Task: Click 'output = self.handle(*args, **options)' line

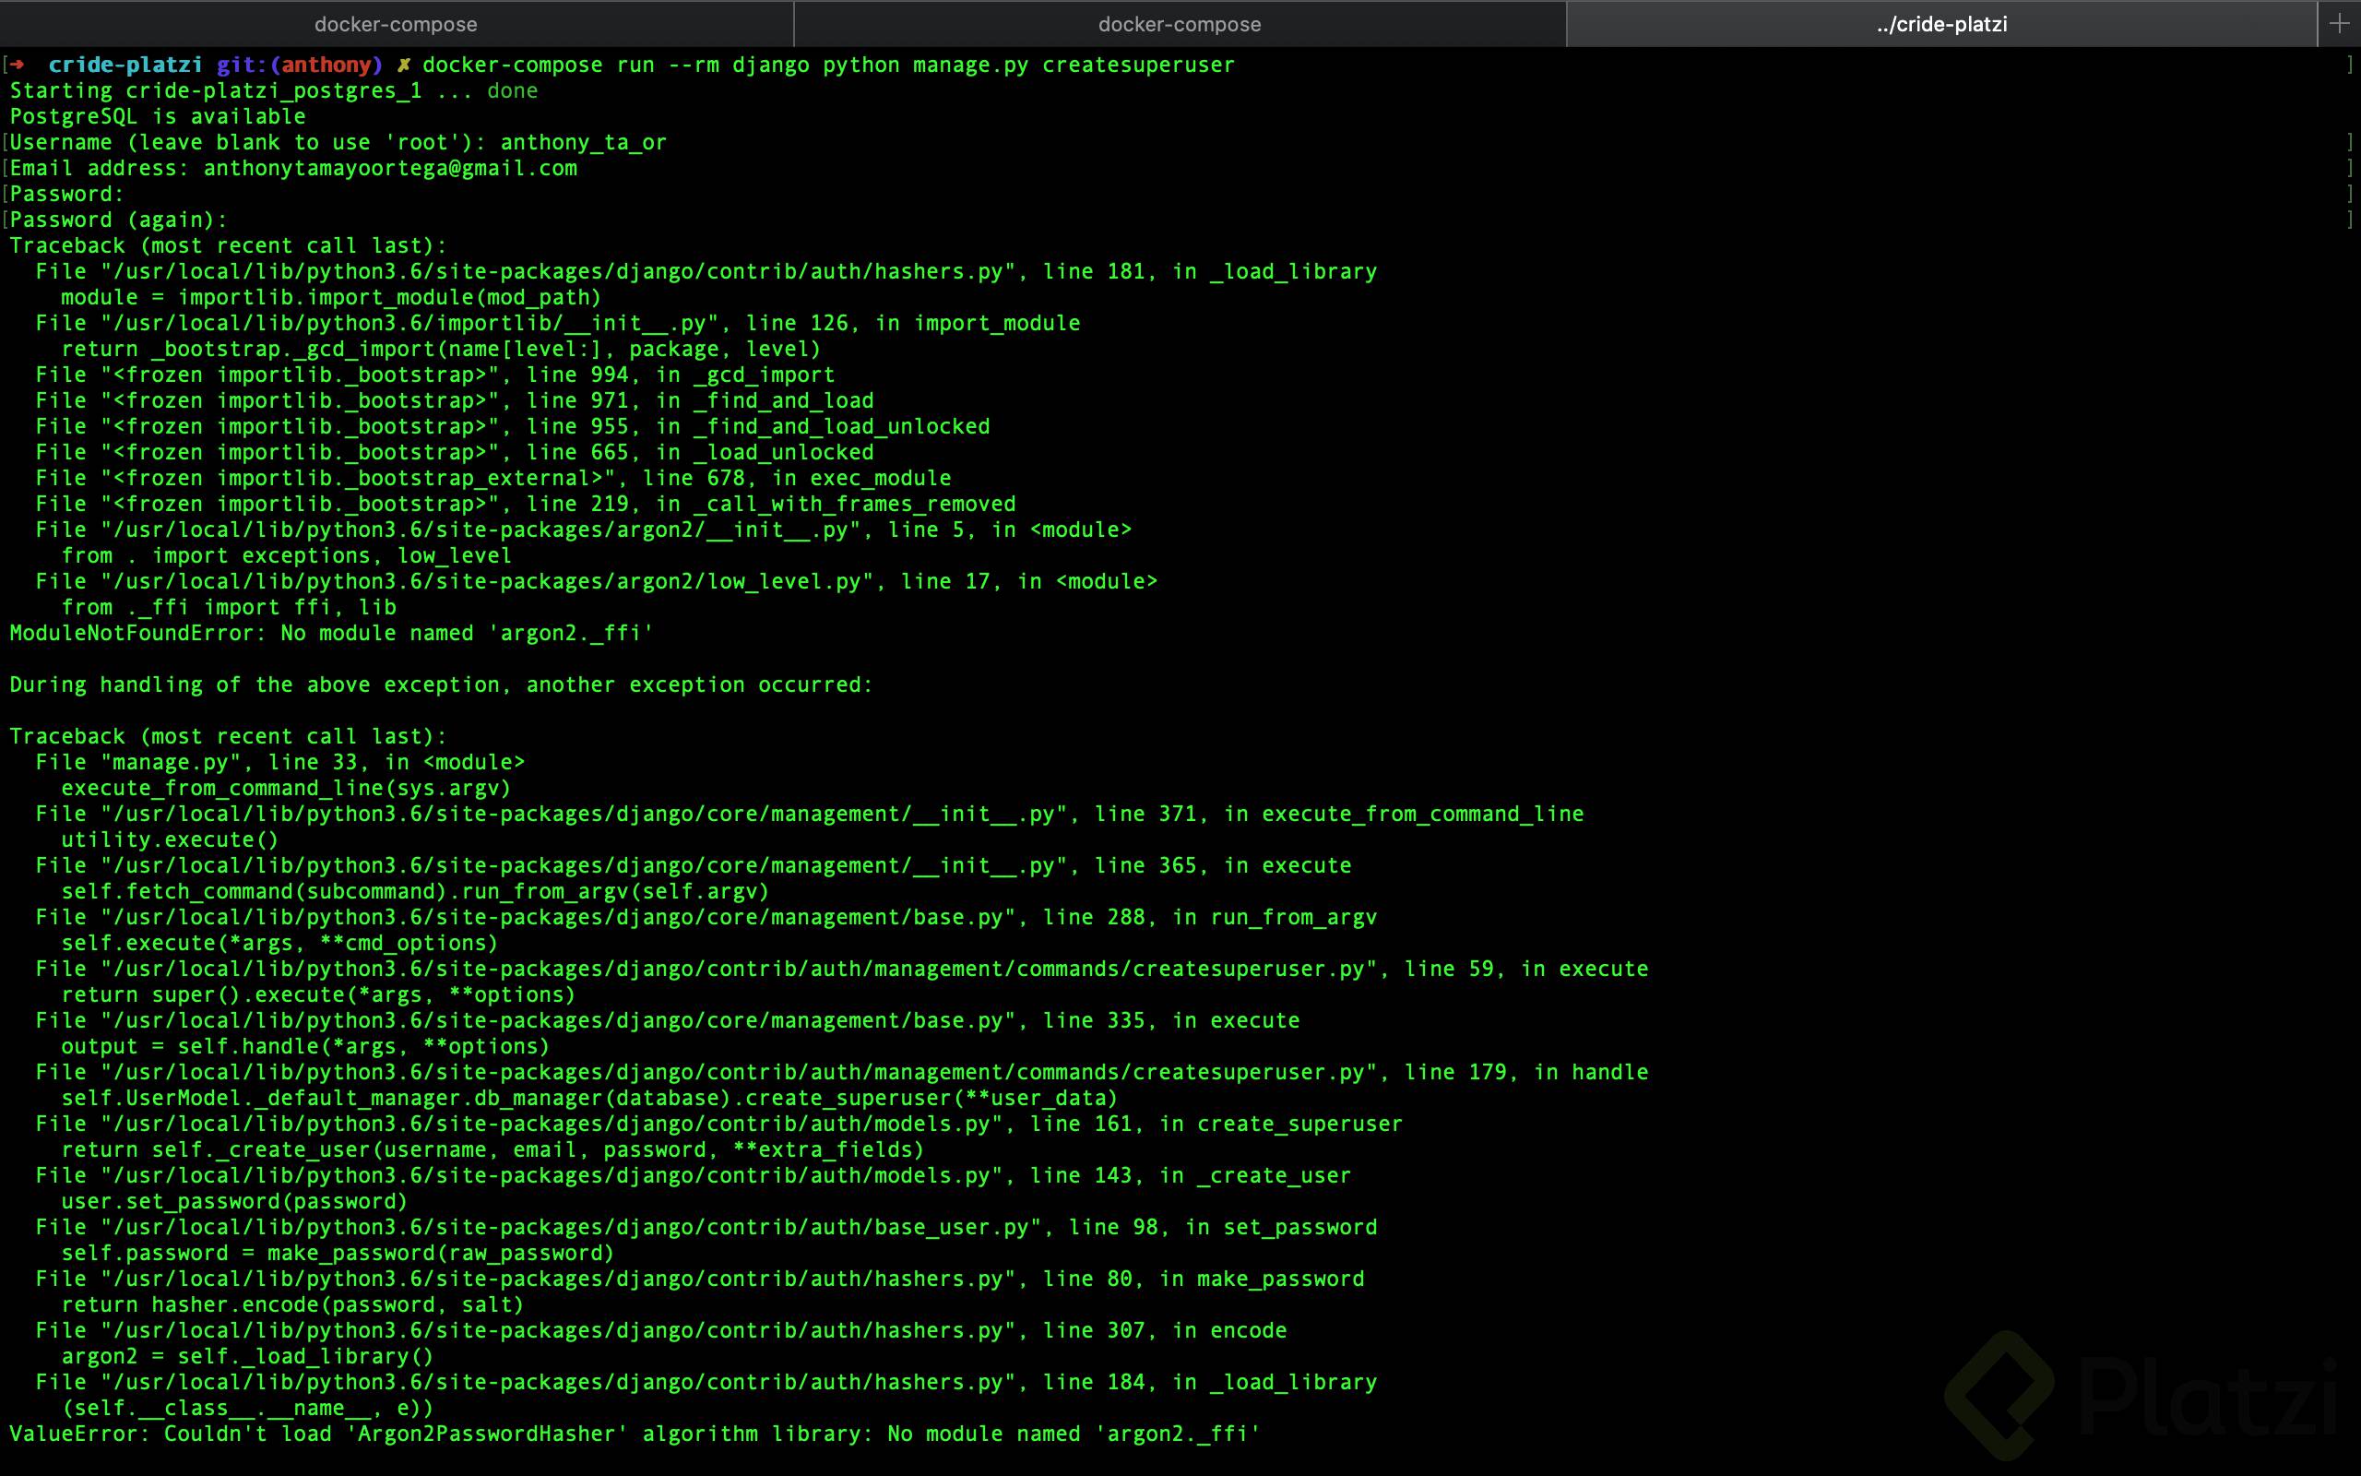Action: 305,1047
